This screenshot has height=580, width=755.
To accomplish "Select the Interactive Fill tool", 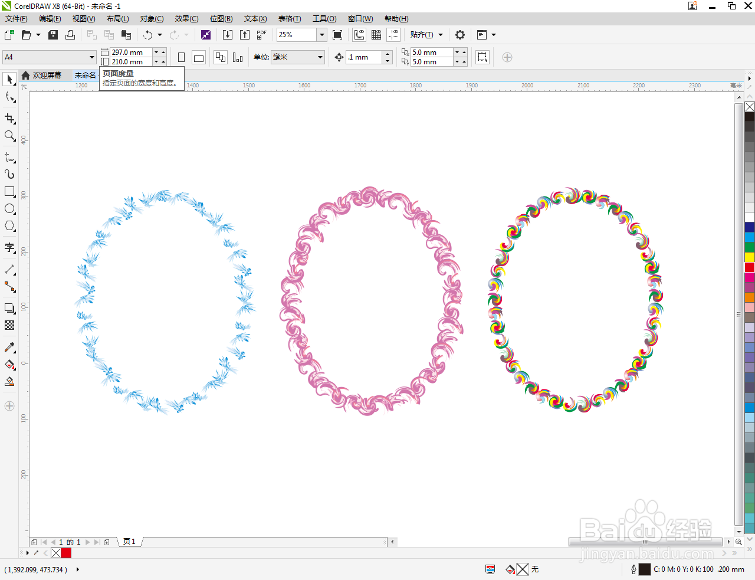I will [9, 365].
